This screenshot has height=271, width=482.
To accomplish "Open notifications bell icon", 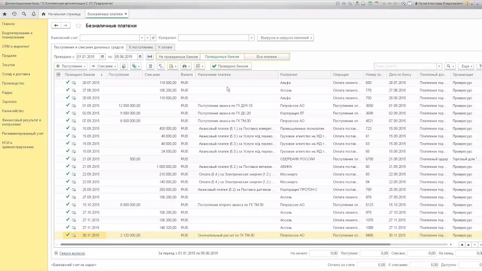I will tap(34, 14).
